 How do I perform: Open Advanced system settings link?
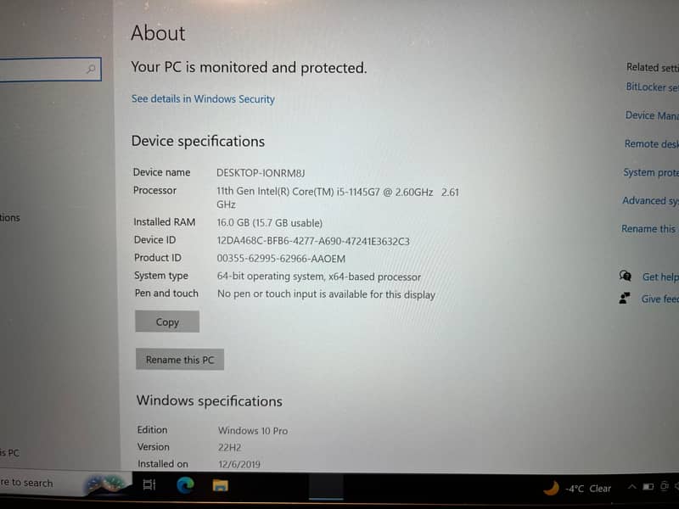[652, 201]
